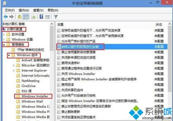Click the Up one level folder icon
This screenshot has width=173, height=121.
pyautogui.click(x=20, y=17)
